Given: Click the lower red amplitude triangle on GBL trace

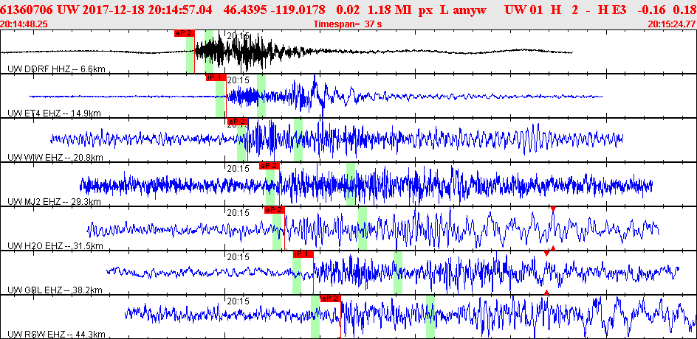Looking at the screenshot, I should [546, 292].
